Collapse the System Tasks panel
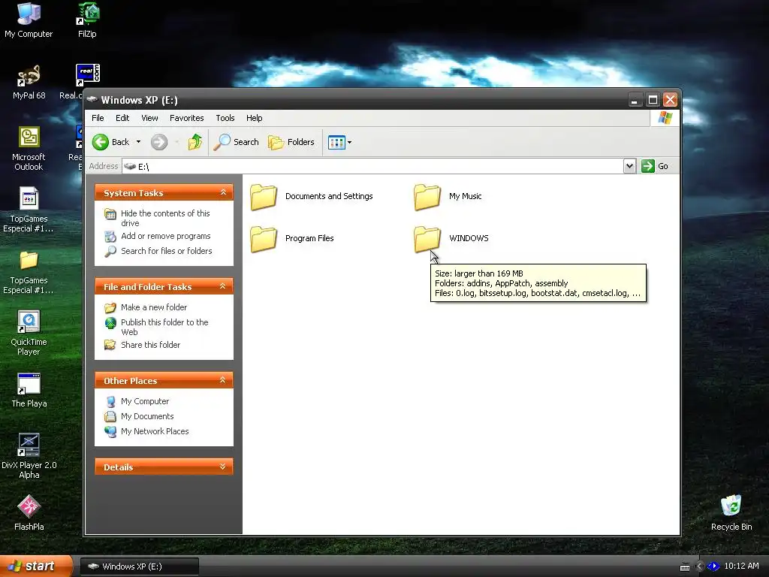Screen dimensions: 769x577 (223, 192)
